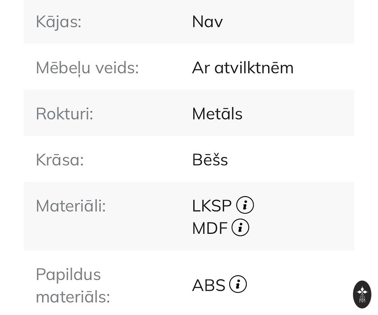Viewport: 378px width, 315px height.
Task: Click empty space right of Metāls value
Action: pos(299,114)
